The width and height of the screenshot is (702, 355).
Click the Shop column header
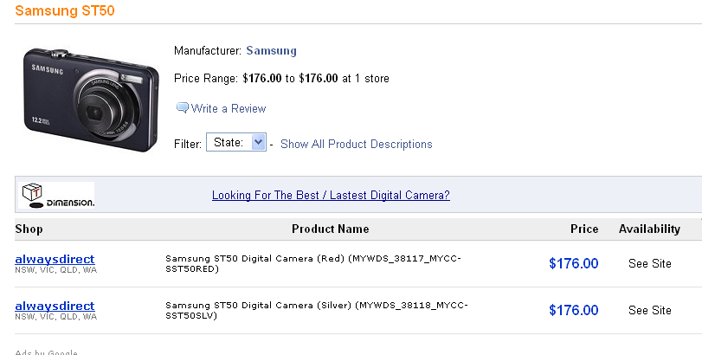pos(29,229)
